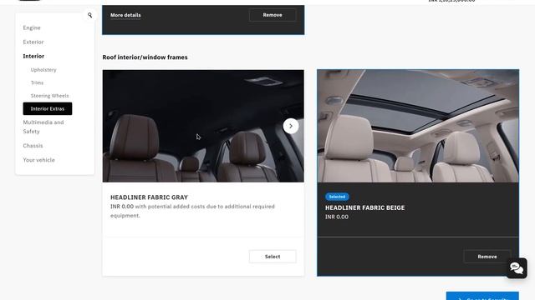The height and width of the screenshot is (300, 535).
Task: Select the Interior section
Action: [x=33, y=56]
